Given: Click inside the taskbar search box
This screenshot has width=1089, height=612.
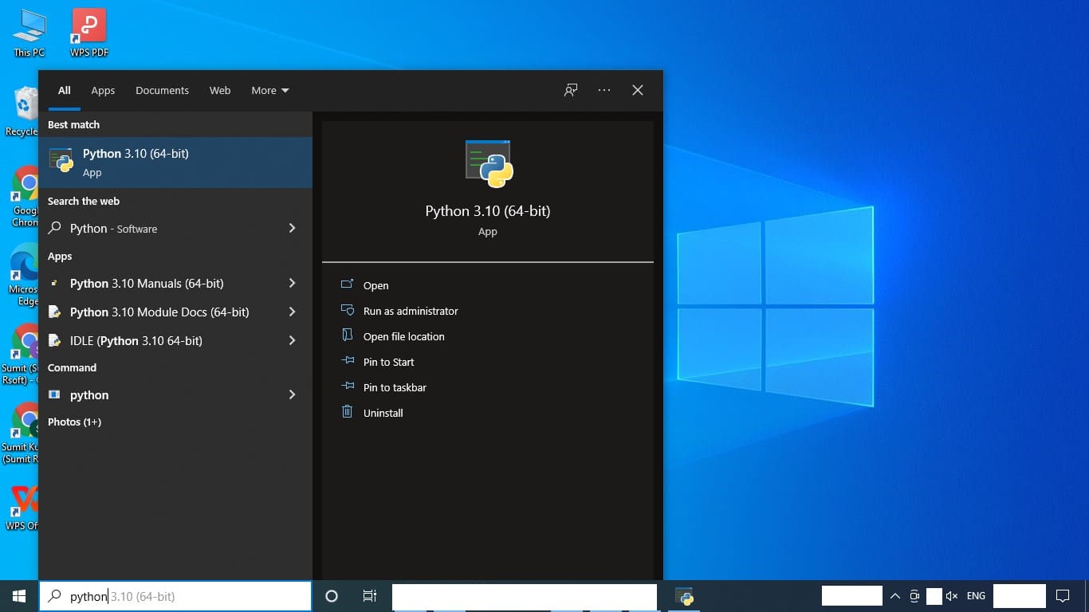Looking at the screenshot, I should point(175,596).
